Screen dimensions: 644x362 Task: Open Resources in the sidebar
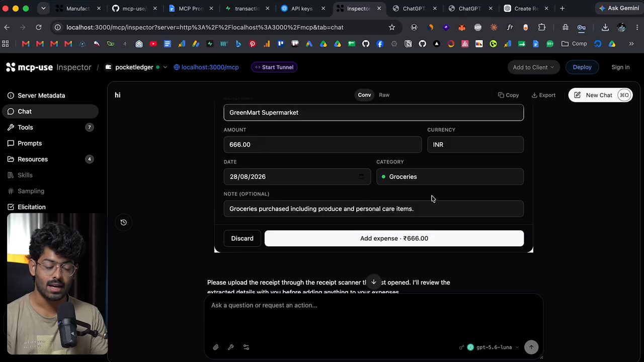pyautogui.click(x=49, y=159)
